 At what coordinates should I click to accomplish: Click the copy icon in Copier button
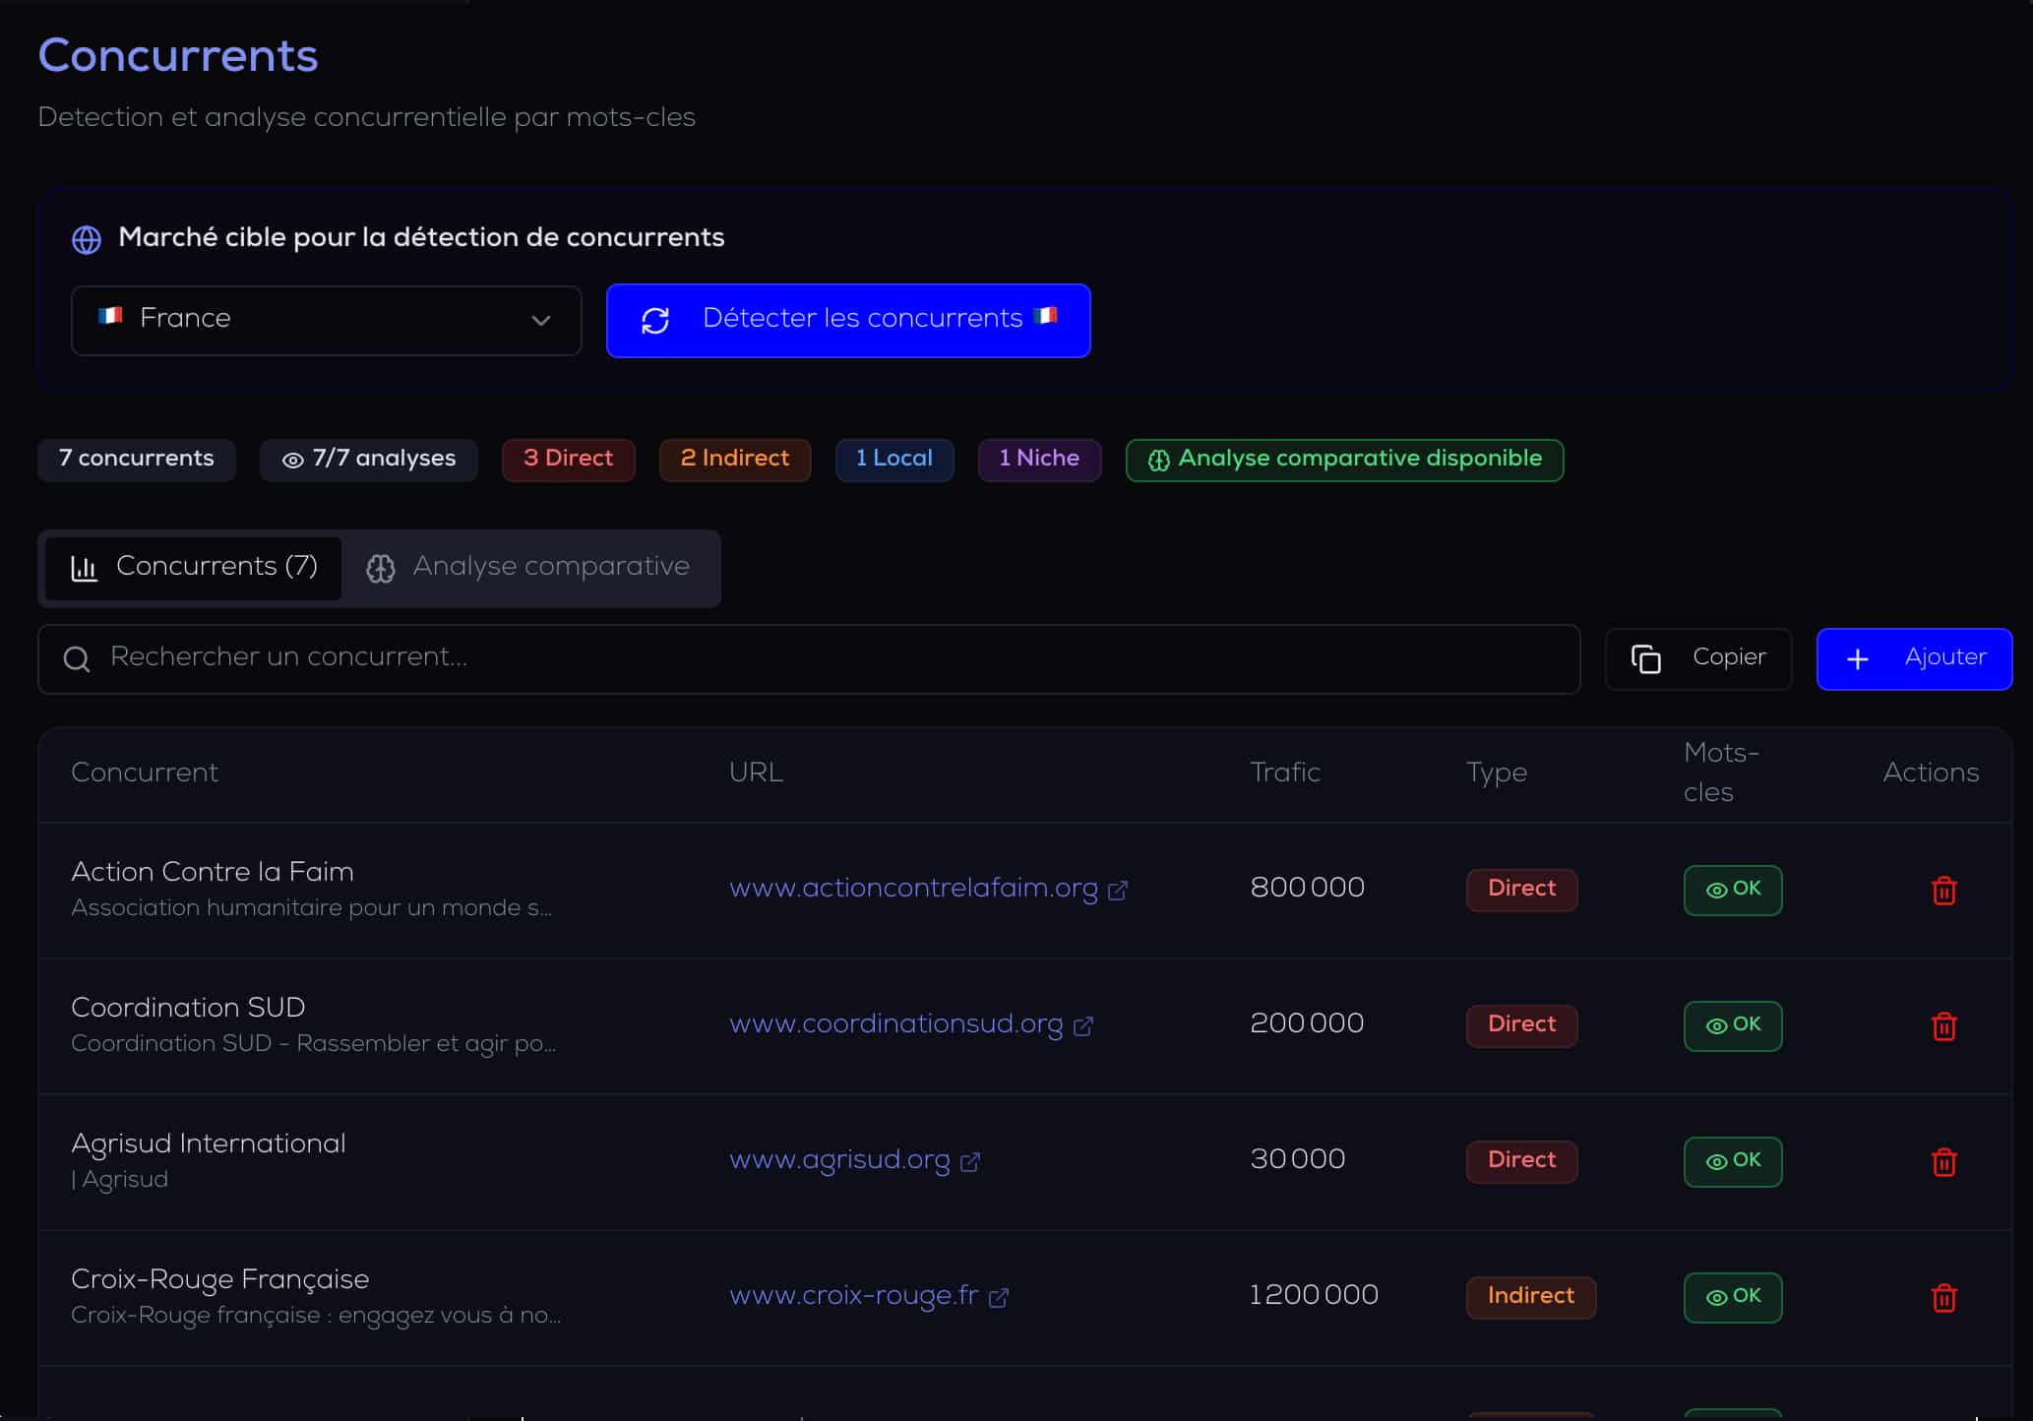pos(1646,659)
